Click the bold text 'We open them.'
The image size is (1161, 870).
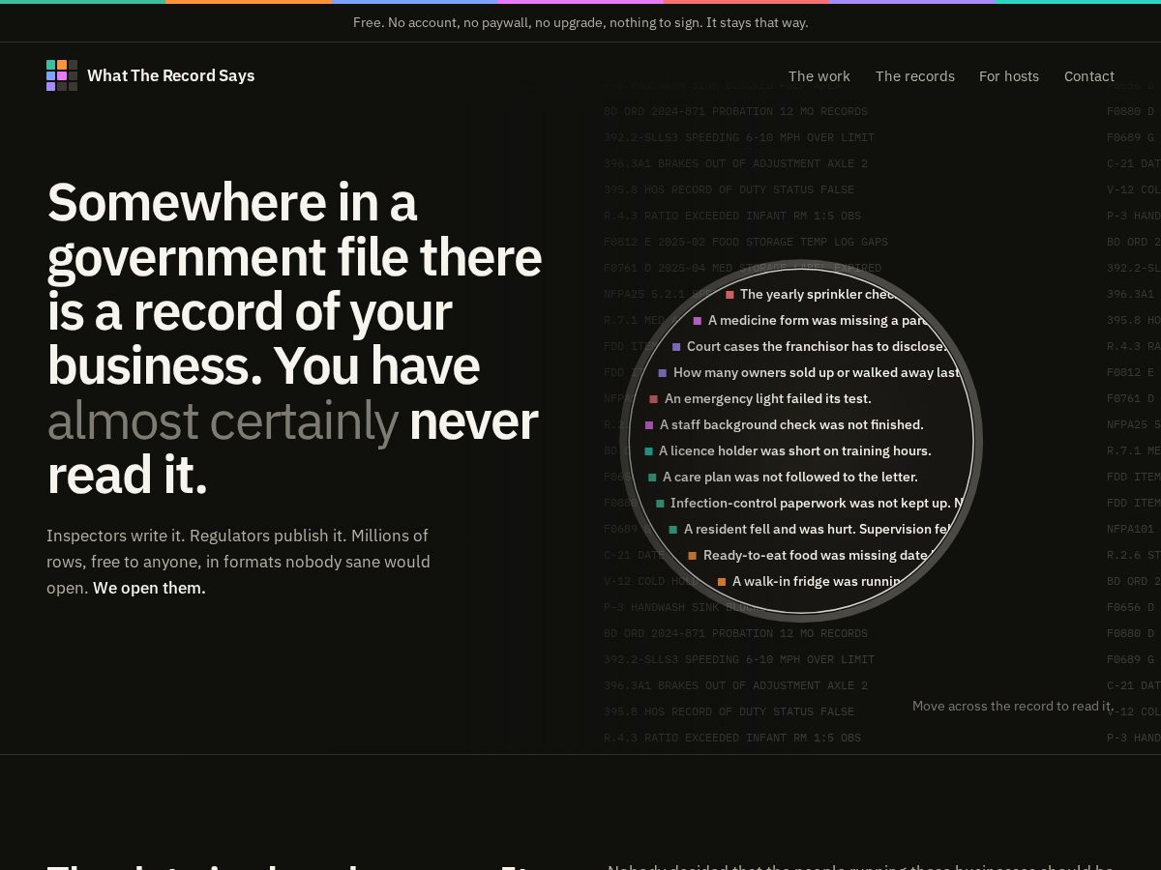tap(149, 588)
